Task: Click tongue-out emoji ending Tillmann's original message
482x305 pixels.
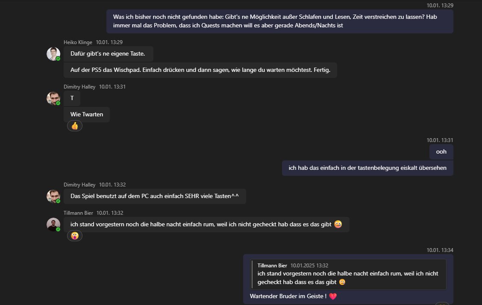Action: tap(338, 225)
